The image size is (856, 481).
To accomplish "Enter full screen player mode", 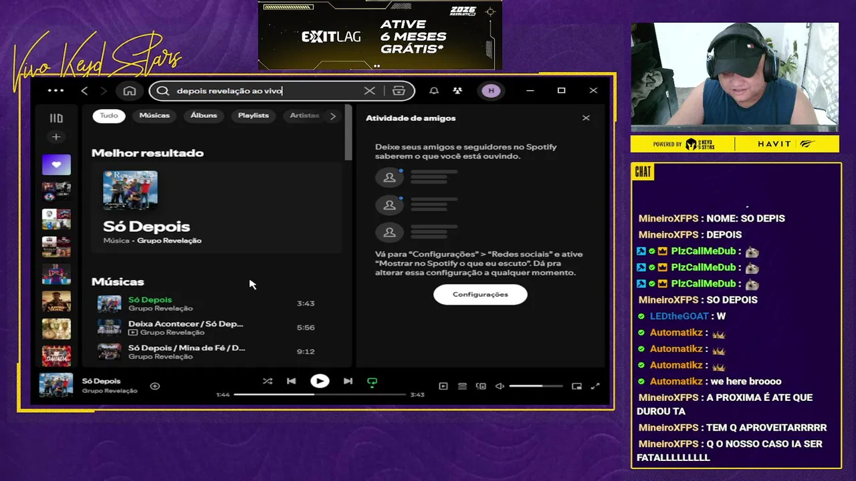I will [x=595, y=386].
